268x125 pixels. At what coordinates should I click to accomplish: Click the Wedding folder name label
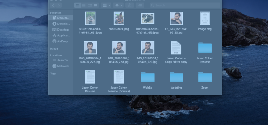[176, 87]
